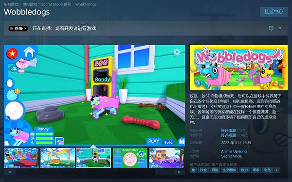Image resolution: width=292 pixels, height=182 pixels.
Task: Click the white gear icon in game screenshot
Action: tap(176, 52)
